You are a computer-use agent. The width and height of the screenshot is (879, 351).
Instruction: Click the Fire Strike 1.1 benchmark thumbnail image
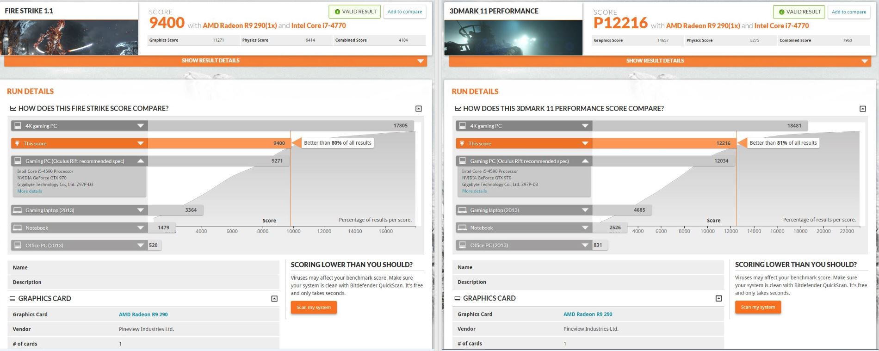point(69,37)
